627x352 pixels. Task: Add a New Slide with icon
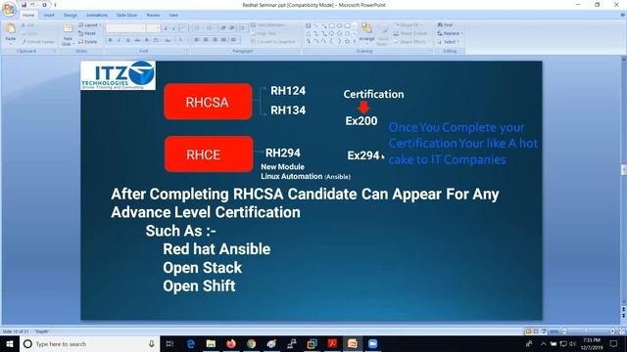point(68,28)
